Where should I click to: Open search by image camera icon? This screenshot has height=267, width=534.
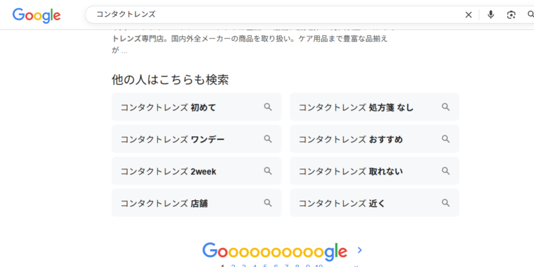pos(511,15)
